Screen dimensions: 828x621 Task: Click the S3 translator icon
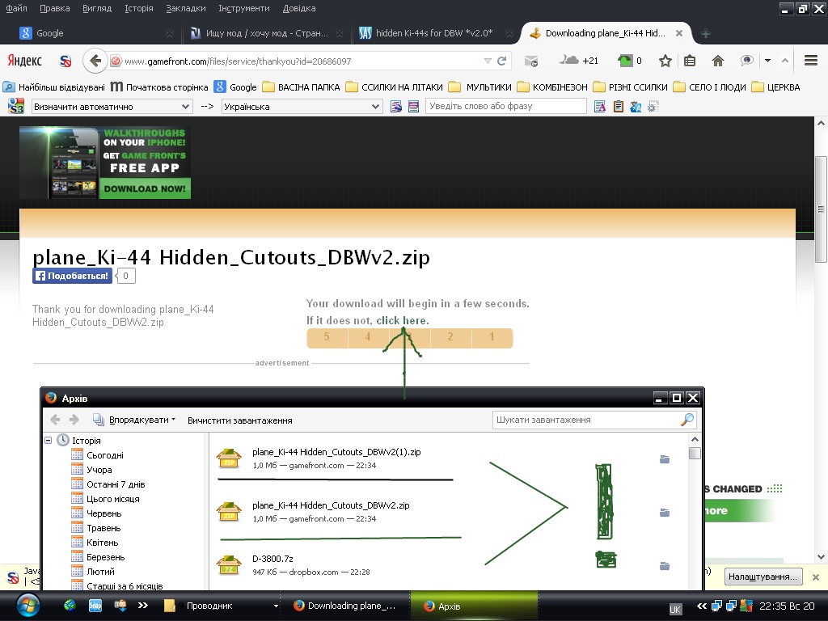point(16,106)
